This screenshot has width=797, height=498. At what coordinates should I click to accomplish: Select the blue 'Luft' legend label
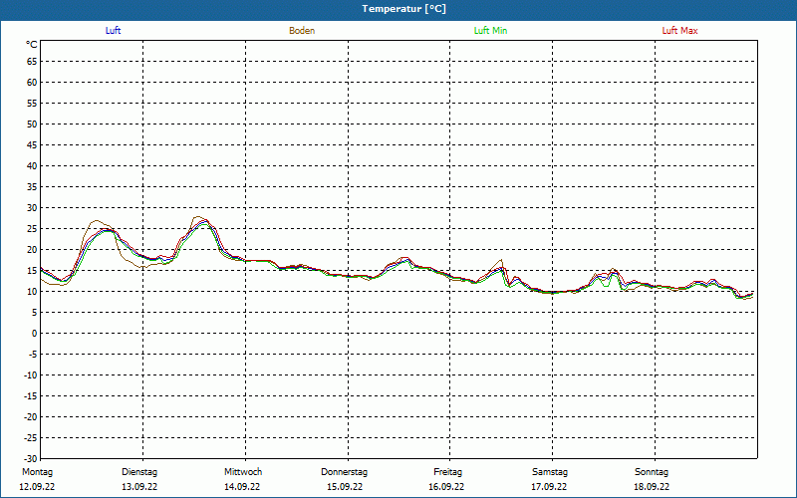click(113, 31)
